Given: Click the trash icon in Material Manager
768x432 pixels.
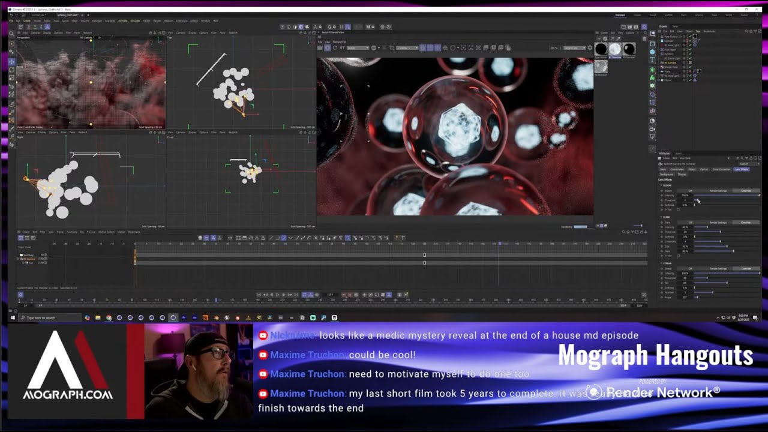Looking at the screenshot, I should pyautogui.click(x=644, y=38).
